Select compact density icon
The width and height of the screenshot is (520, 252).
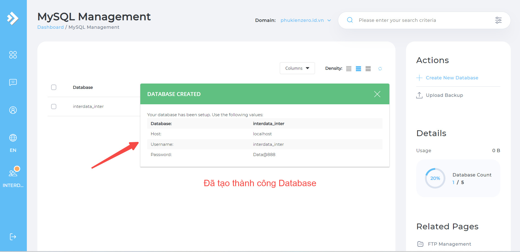pyautogui.click(x=349, y=69)
